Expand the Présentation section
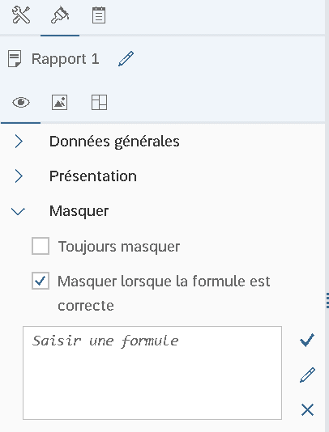The image size is (329, 432). pyautogui.click(x=19, y=176)
